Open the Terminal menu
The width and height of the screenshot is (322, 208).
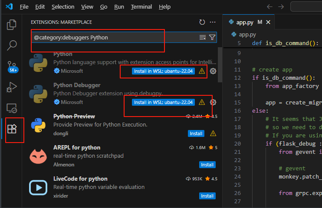click(x=141, y=7)
